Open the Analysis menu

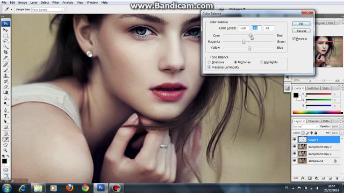pyautogui.click(x=68, y=3)
